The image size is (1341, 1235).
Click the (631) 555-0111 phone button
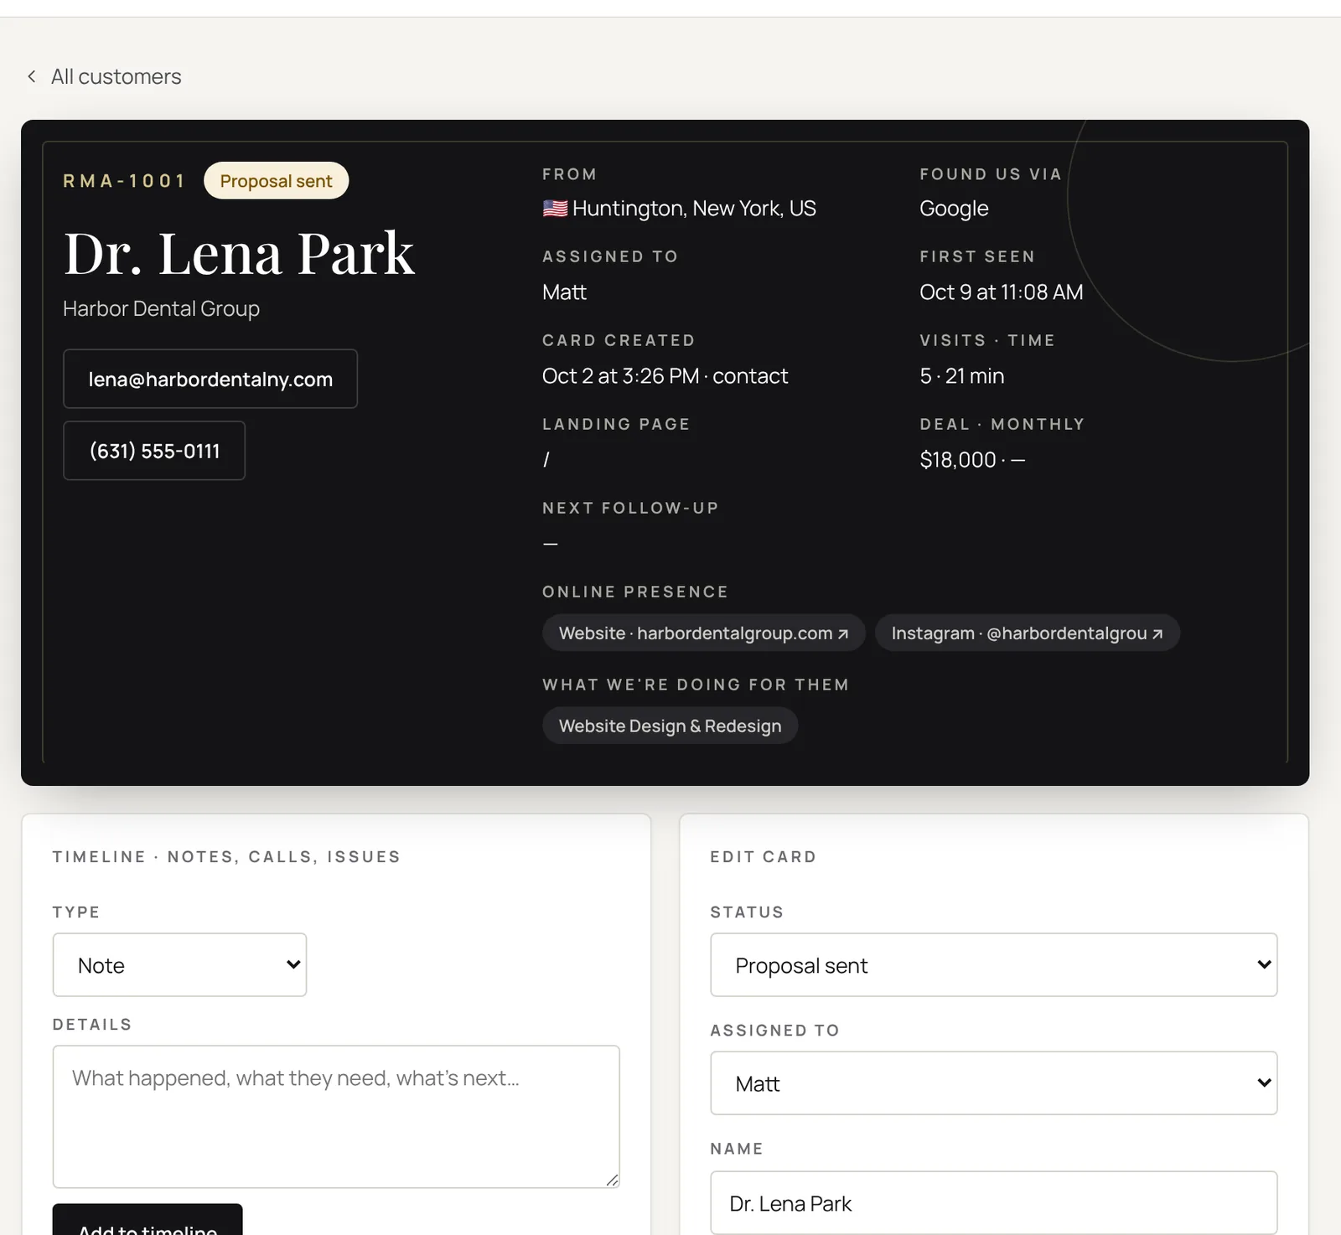pyautogui.click(x=154, y=451)
